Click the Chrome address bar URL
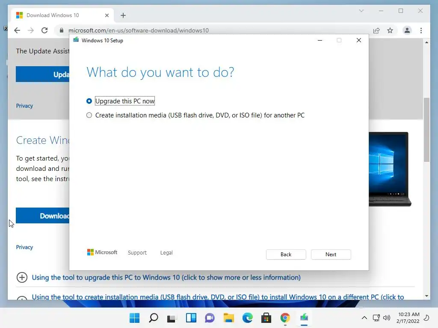The image size is (438, 328). (x=138, y=30)
